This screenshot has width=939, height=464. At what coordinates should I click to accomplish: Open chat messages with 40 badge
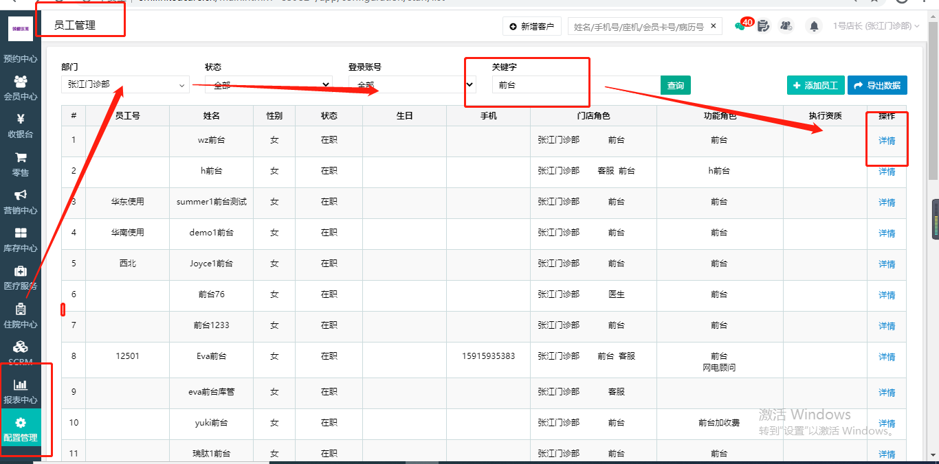[743, 25]
